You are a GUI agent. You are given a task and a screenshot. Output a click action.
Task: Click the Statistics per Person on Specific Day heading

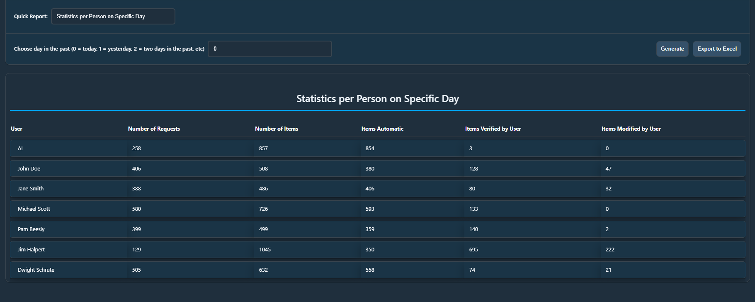[377, 99]
